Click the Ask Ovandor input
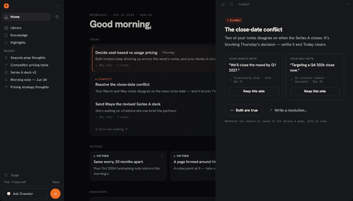This screenshot has height=201, width=353. coord(25,194)
